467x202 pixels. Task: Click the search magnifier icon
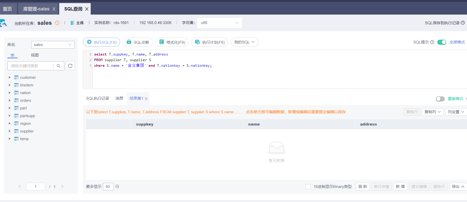tap(59, 66)
